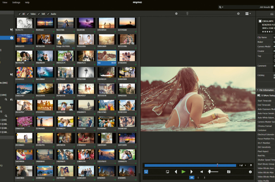Select the black-and-white baby thumbnail, top left
The image size is (275, 182).
[x=24, y=23]
